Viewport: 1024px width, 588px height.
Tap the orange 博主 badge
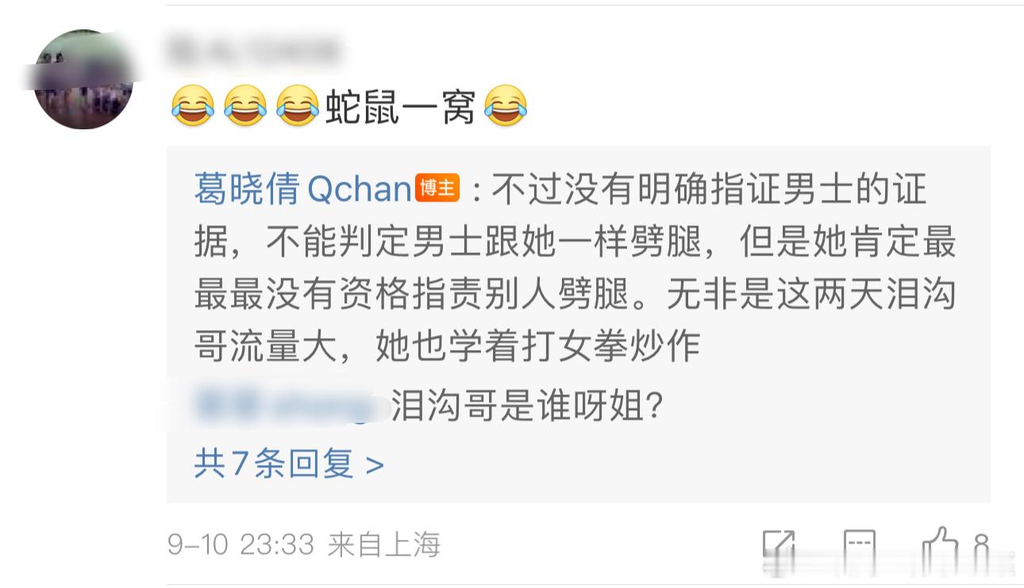pos(437,189)
